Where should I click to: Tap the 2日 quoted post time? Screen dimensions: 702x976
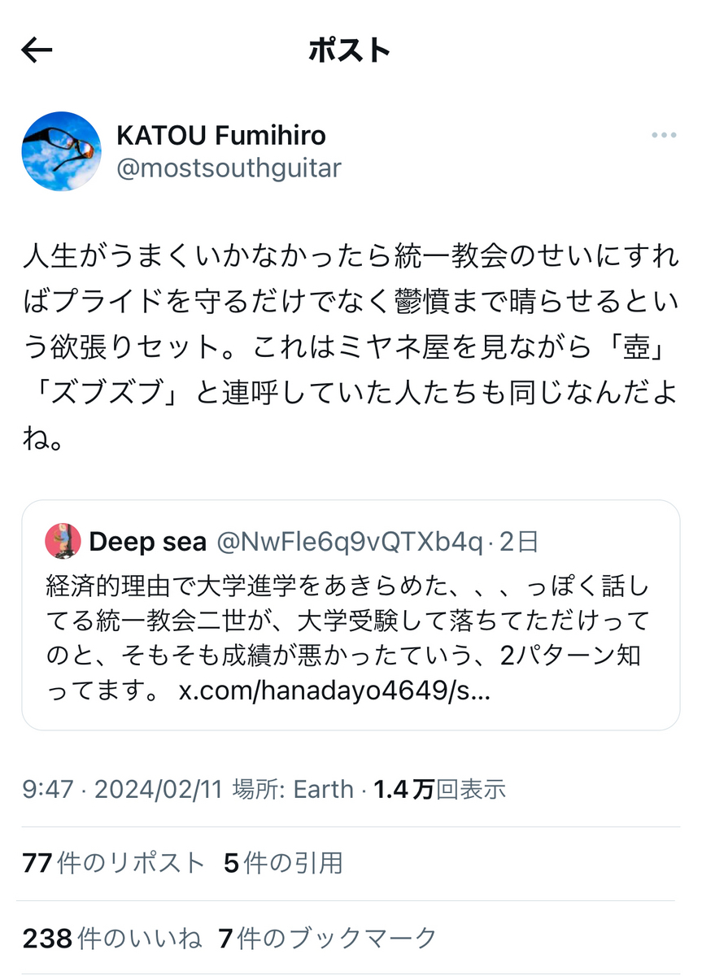pos(520,542)
